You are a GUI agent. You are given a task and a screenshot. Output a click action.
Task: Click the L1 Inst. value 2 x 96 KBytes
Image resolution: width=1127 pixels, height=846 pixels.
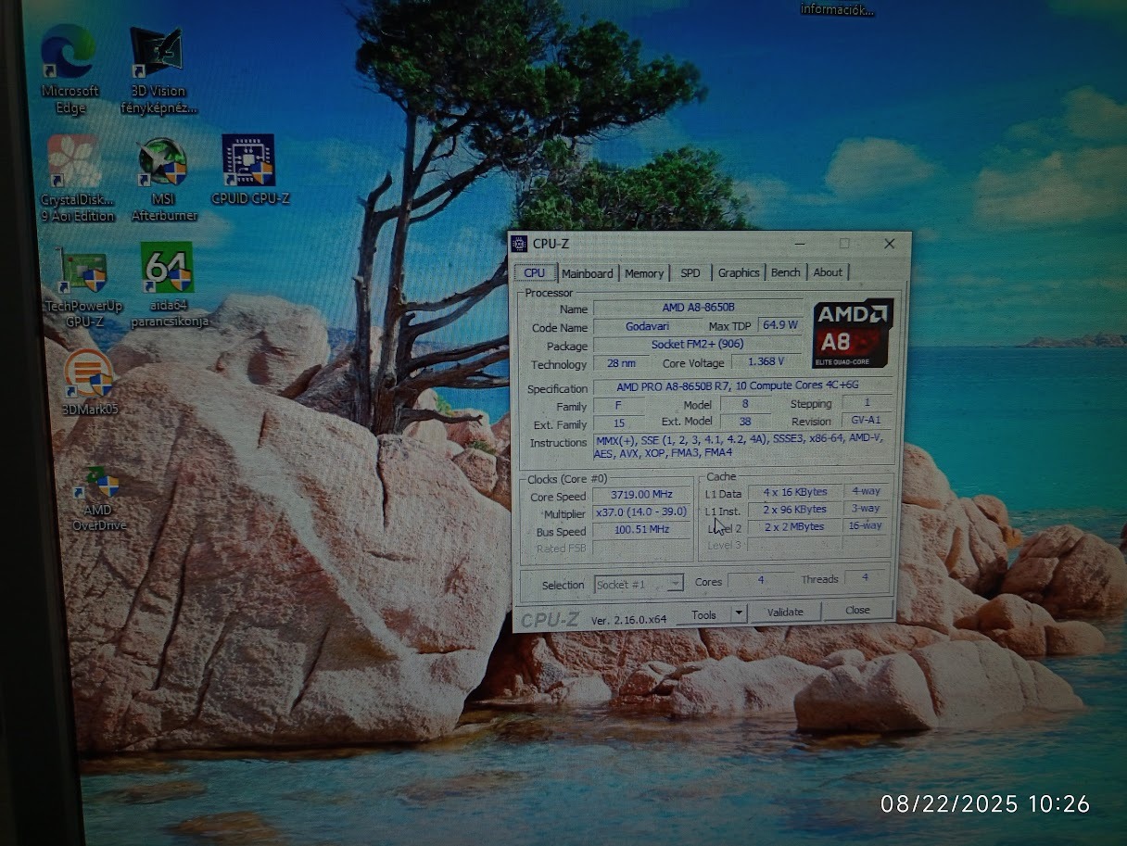pos(794,510)
